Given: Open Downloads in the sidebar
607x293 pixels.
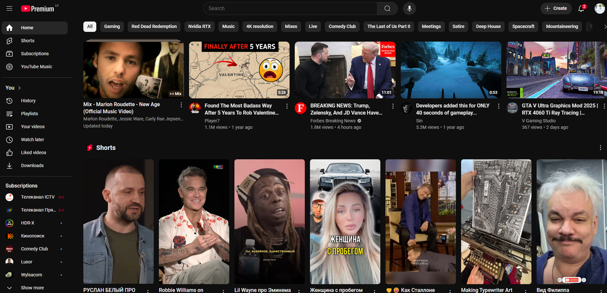Looking at the screenshot, I should tap(35, 166).
